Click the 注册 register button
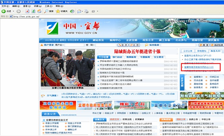 click(x=134, y=45)
